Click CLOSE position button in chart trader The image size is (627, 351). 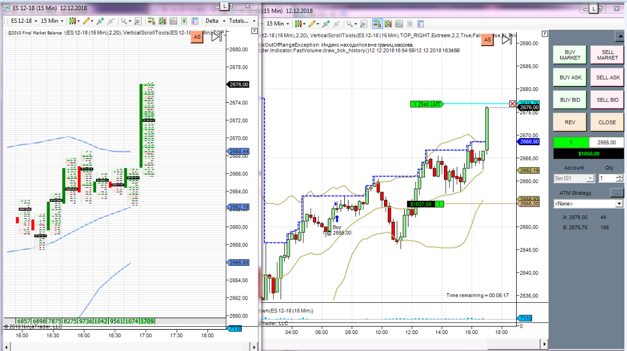[607, 122]
